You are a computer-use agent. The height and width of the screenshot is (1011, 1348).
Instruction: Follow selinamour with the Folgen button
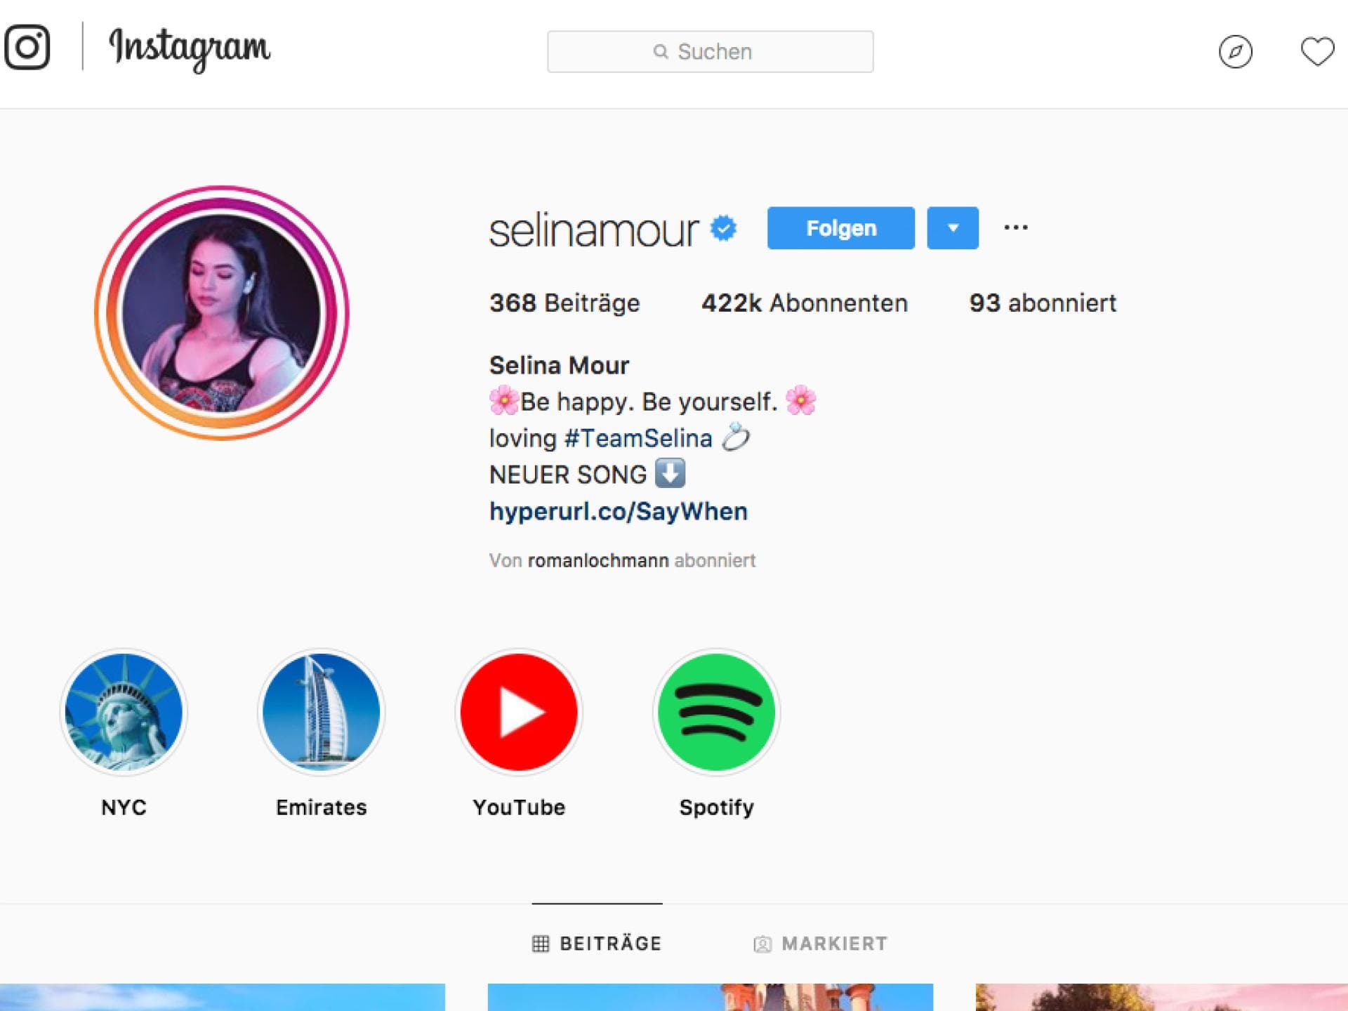841,227
